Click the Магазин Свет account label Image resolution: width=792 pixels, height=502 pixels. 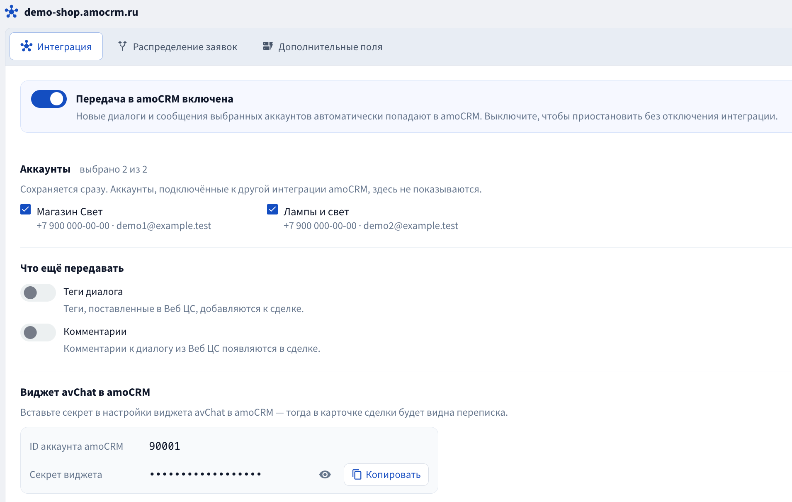point(70,212)
